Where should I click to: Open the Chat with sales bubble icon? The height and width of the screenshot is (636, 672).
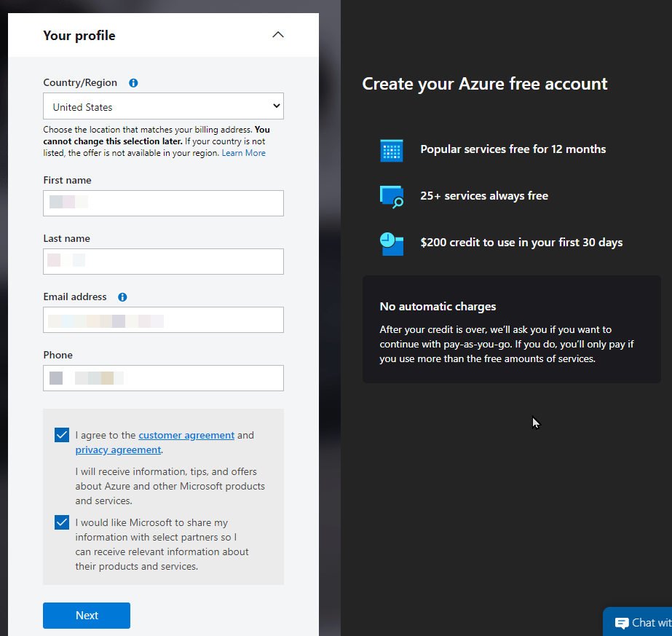coord(622,623)
